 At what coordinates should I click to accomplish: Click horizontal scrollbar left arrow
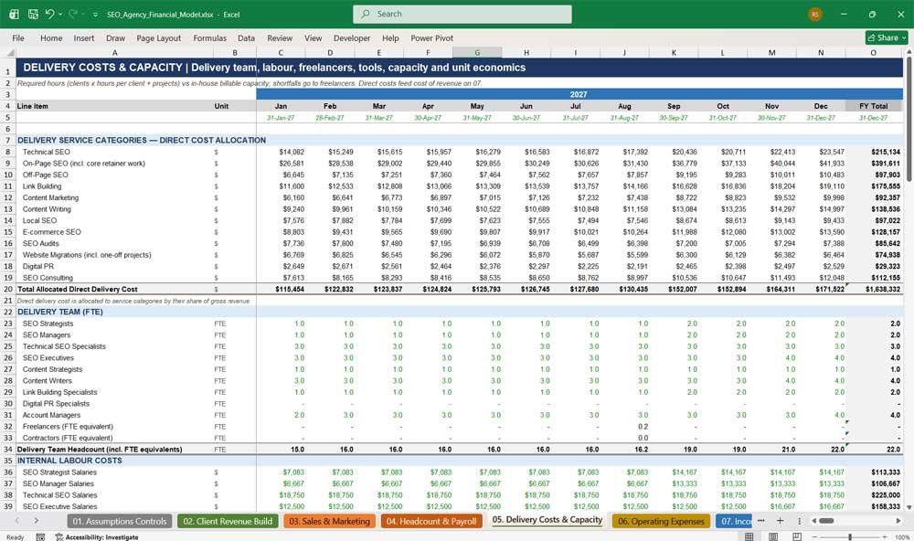tap(813, 521)
